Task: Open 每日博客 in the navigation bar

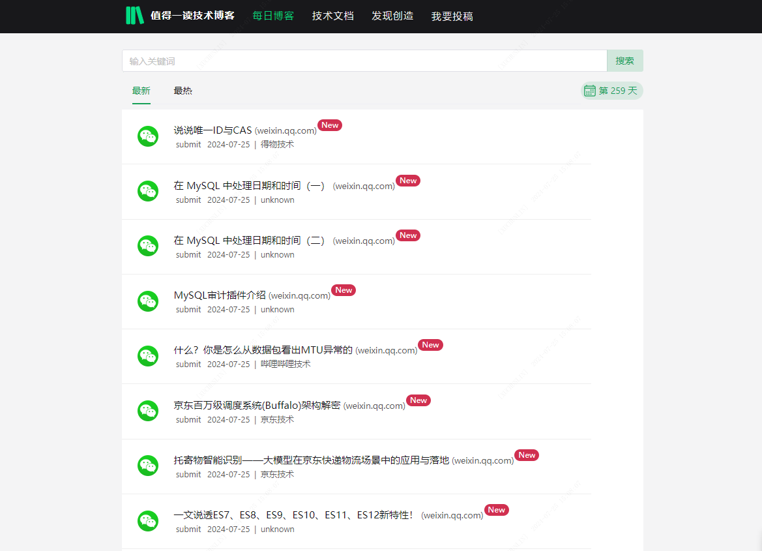Action: [x=273, y=16]
